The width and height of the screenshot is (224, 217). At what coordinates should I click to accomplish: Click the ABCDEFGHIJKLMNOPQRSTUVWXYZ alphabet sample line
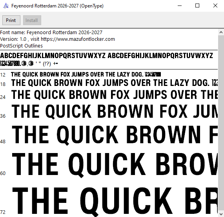point(107,56)
